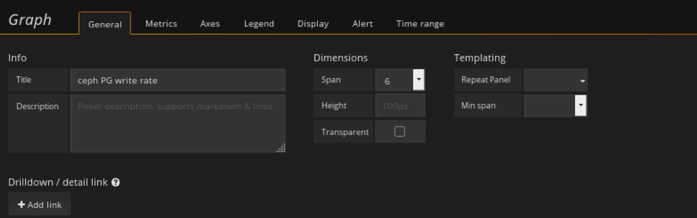Viewport: 697px width, 218px height.
Task: Switch to the Metrics tab
Action: [161, 24]
